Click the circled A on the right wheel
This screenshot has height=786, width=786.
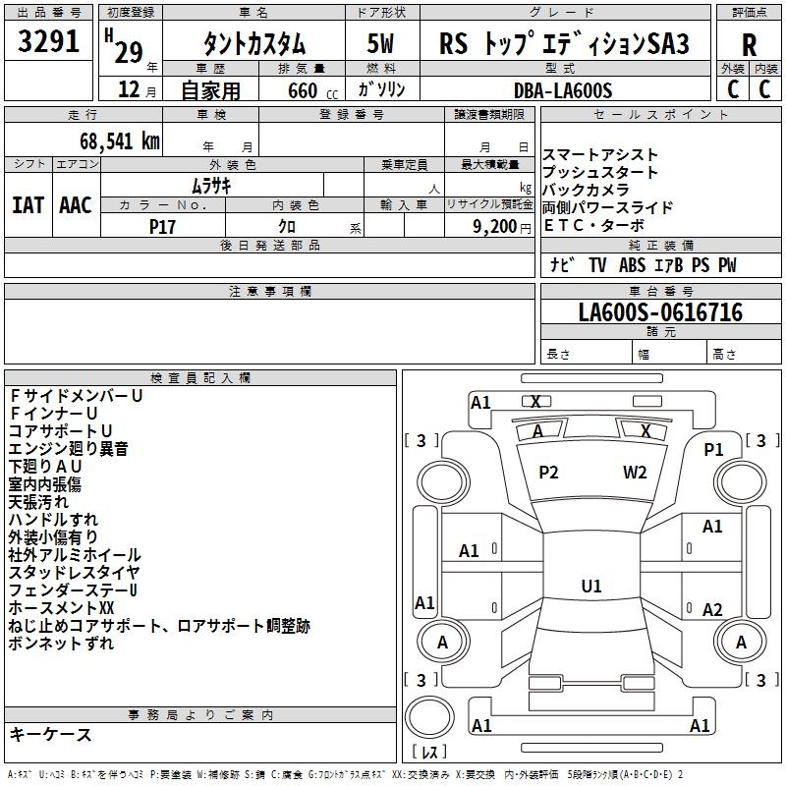(x=742, y=643)
